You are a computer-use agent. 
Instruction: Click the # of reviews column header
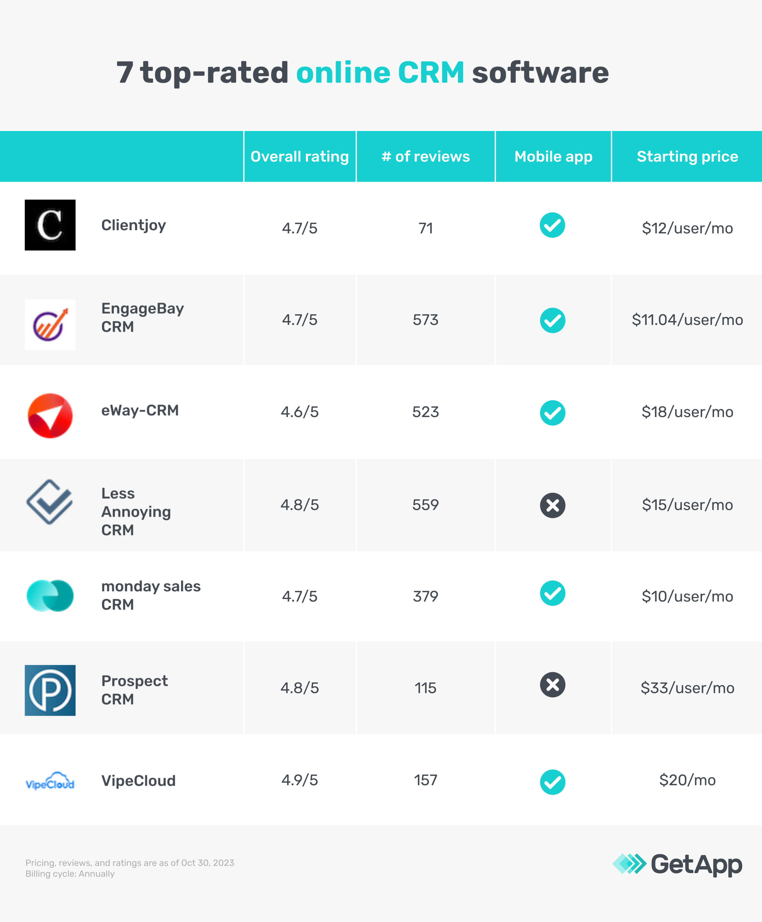click(x=425, y=156)
